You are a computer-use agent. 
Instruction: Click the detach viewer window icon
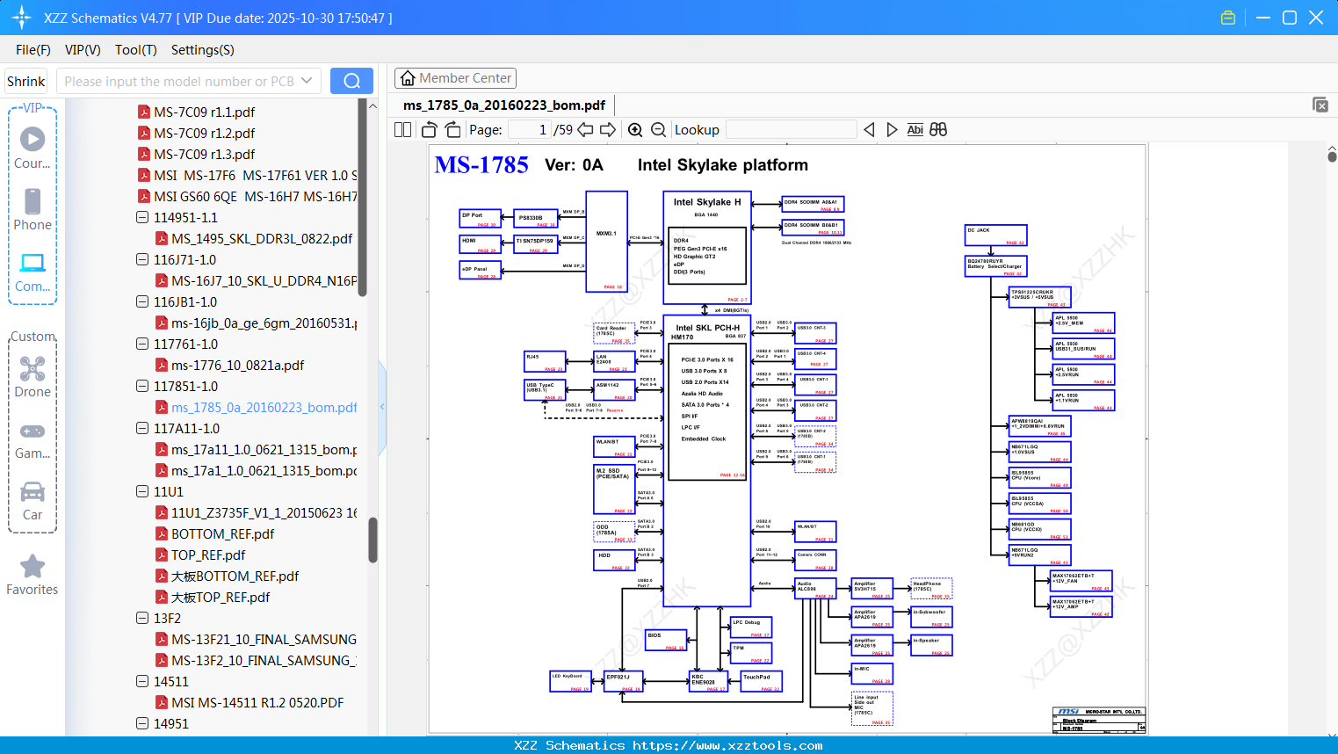tap(1320, 105)
